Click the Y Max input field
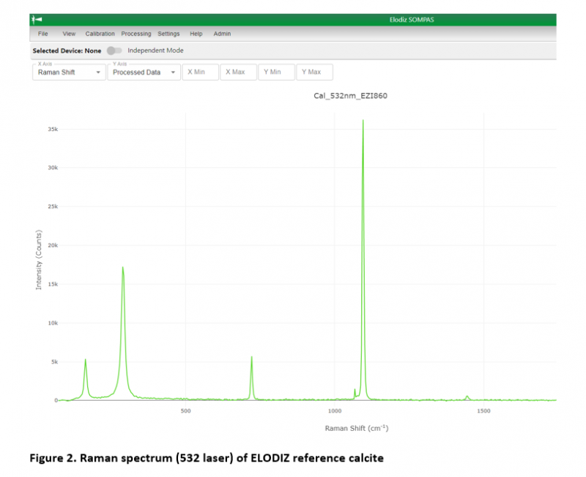The width and height of the screenshot is (586, 477). point(314,72)
